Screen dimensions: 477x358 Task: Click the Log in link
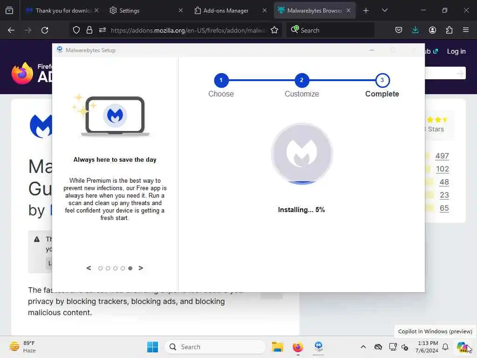456,51
